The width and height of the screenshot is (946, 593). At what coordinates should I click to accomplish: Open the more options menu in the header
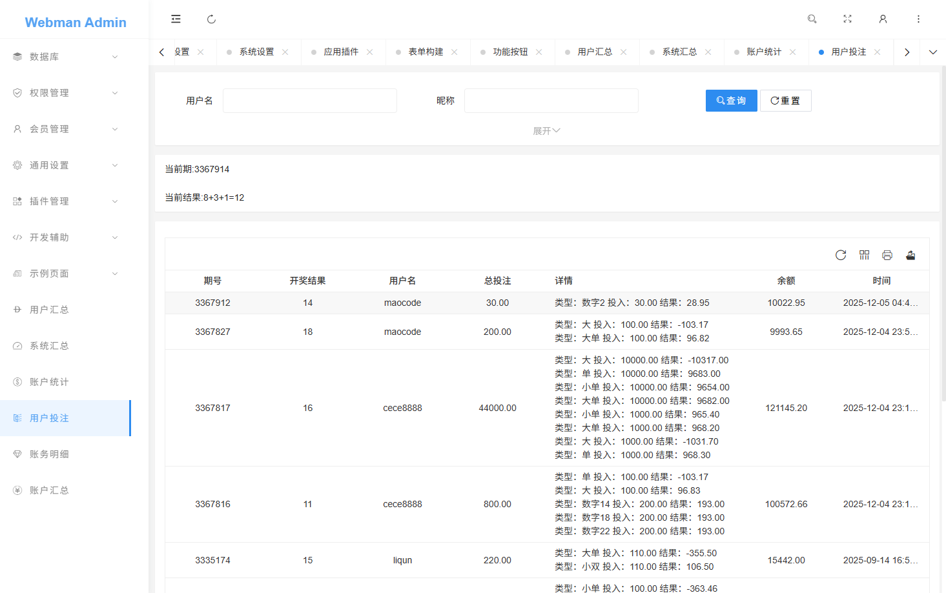[x=918, y=19]
